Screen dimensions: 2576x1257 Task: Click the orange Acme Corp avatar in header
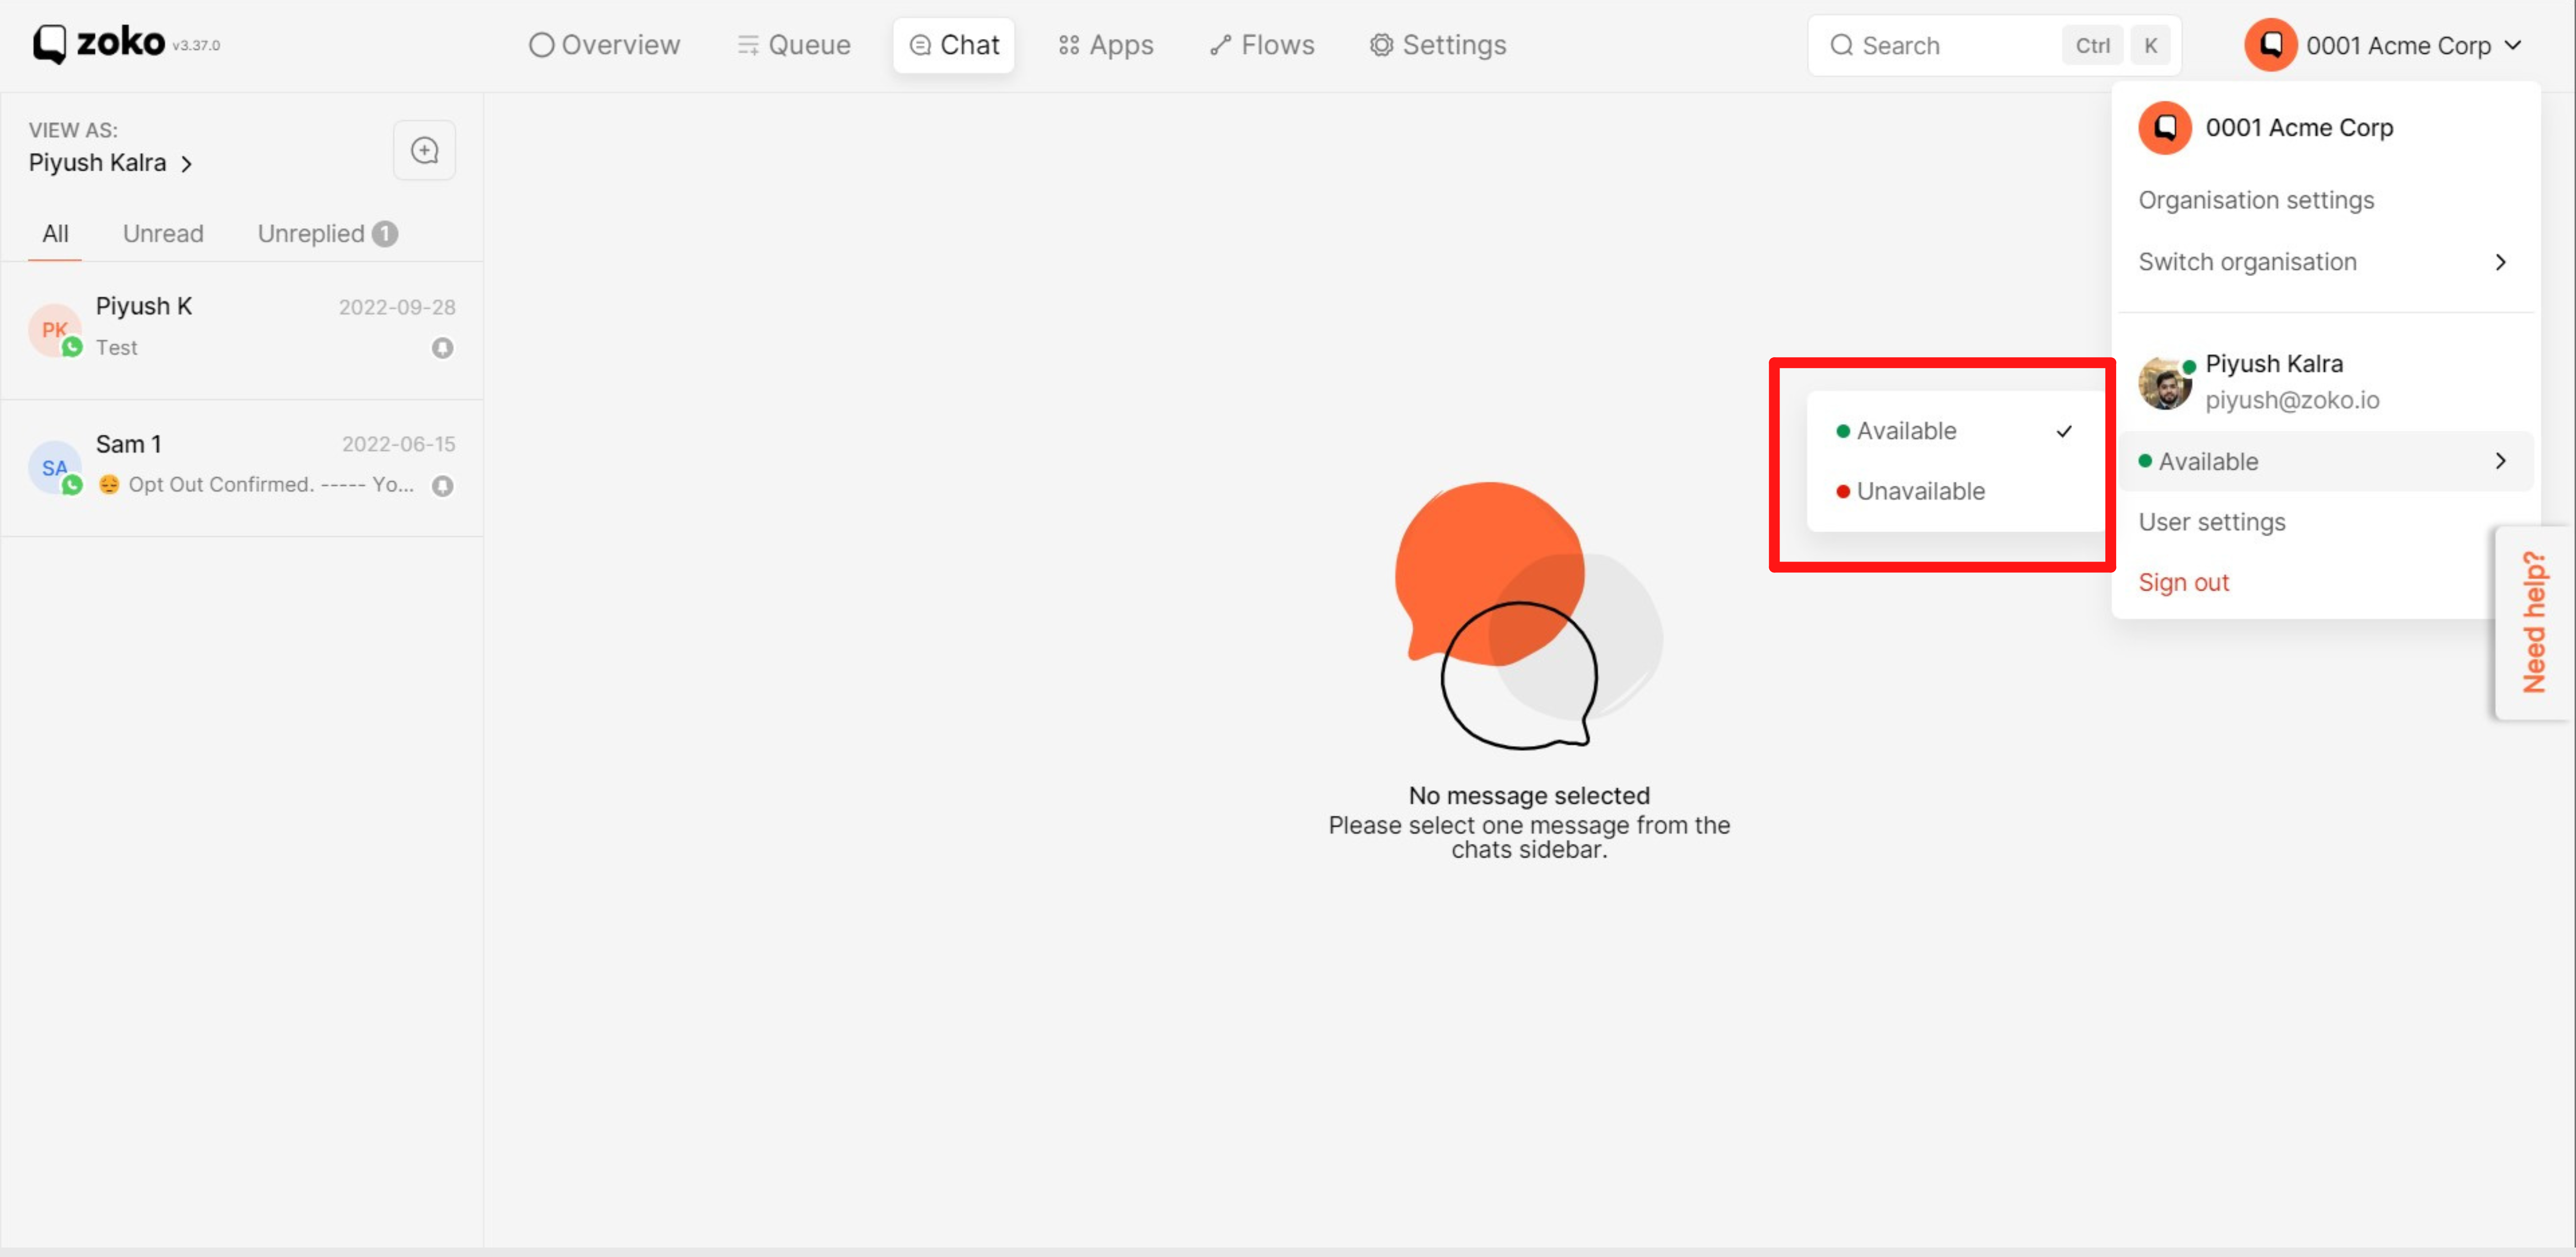click(x=2270, y=45)
